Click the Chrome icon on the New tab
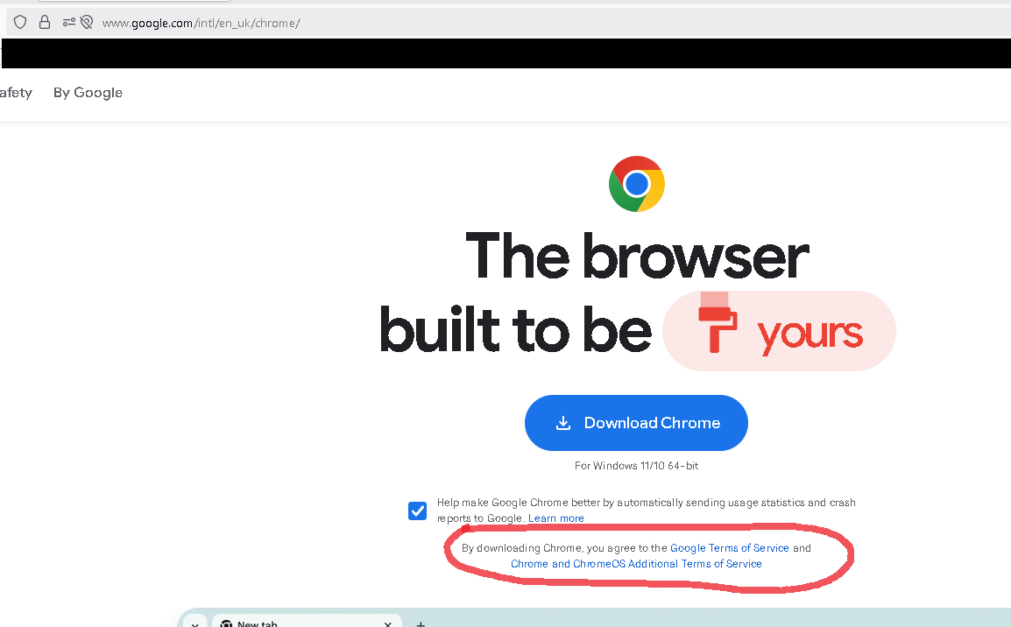 point(226,623)
